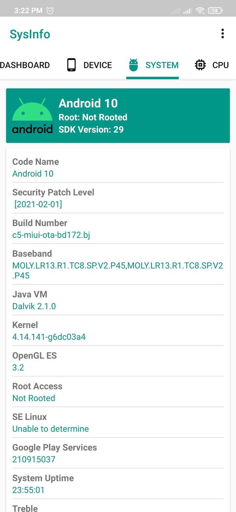This screenshot has height=512, width=236.
Task: Tap the Android robot icon next to SYSTEM tab
Action: click(x=133, y=65)
